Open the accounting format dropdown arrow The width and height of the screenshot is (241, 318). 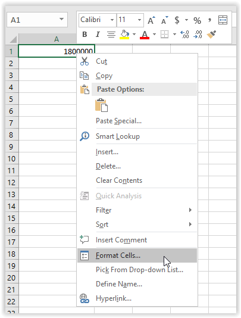(186, 20)
